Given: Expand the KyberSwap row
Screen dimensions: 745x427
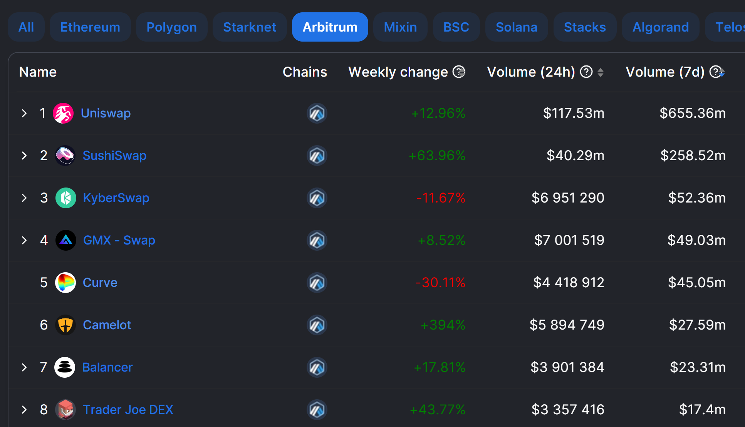Looking at the screenshot, I should [24, 198].
